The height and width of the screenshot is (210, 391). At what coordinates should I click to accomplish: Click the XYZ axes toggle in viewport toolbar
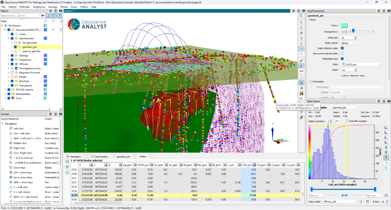tap(301, 49)
